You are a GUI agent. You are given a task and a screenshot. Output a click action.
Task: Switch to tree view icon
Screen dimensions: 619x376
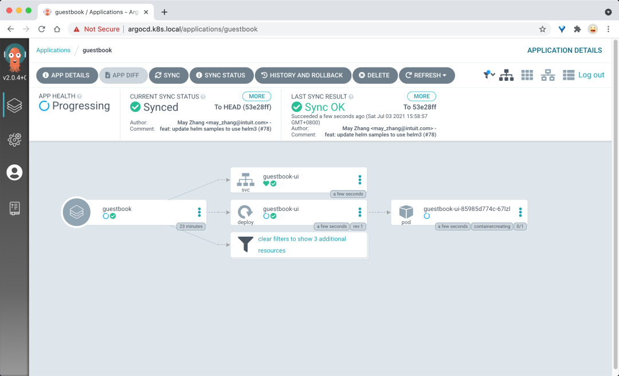[506, 75]
